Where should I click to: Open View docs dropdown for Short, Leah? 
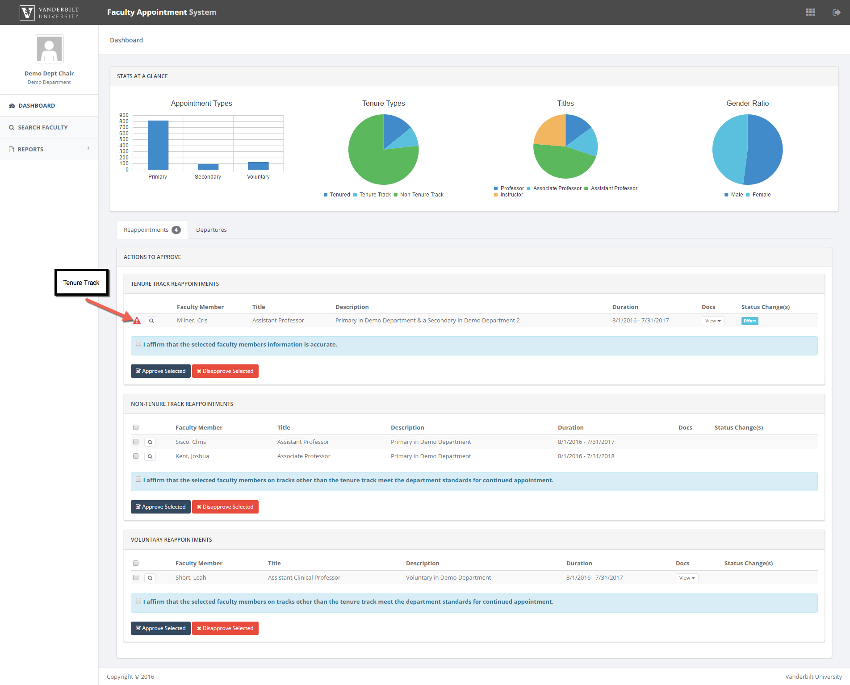point(687,578)
